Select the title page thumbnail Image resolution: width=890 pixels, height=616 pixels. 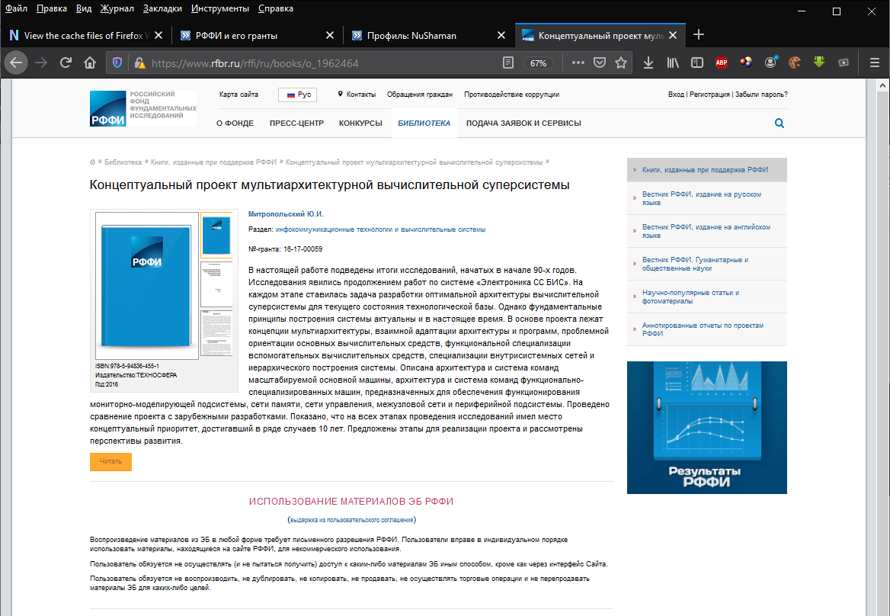click(216, 284)
